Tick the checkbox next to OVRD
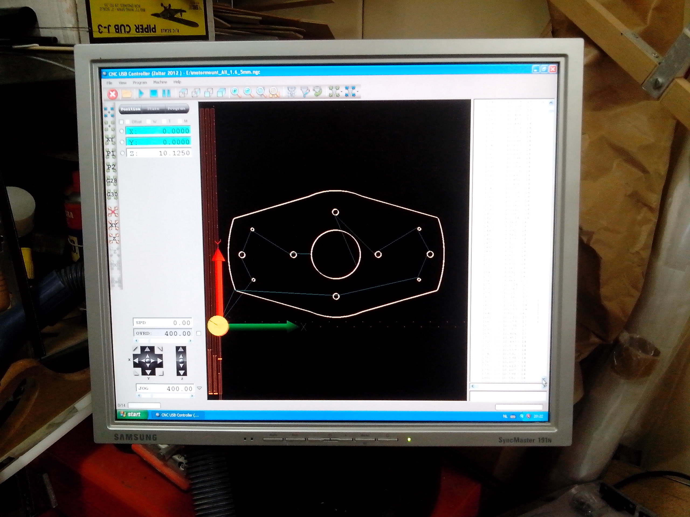 [198, 333]
